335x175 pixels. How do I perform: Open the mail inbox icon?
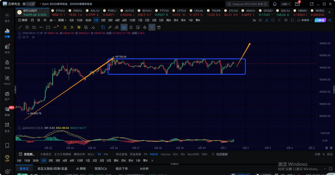coord(297,4)
